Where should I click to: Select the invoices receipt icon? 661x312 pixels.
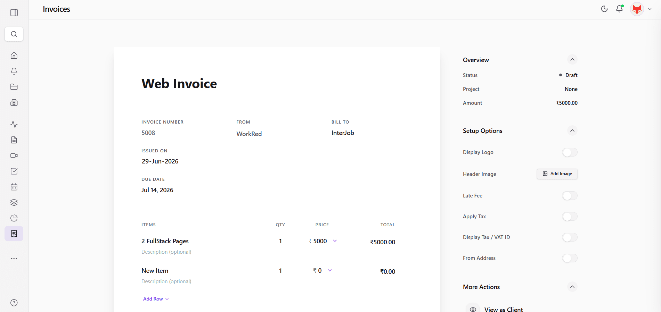(x=14, y=234)
